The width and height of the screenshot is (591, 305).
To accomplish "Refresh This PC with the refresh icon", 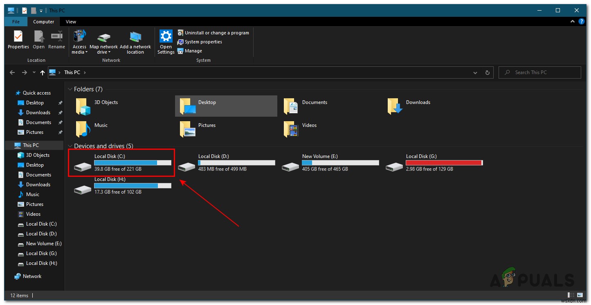I will 487,72.
